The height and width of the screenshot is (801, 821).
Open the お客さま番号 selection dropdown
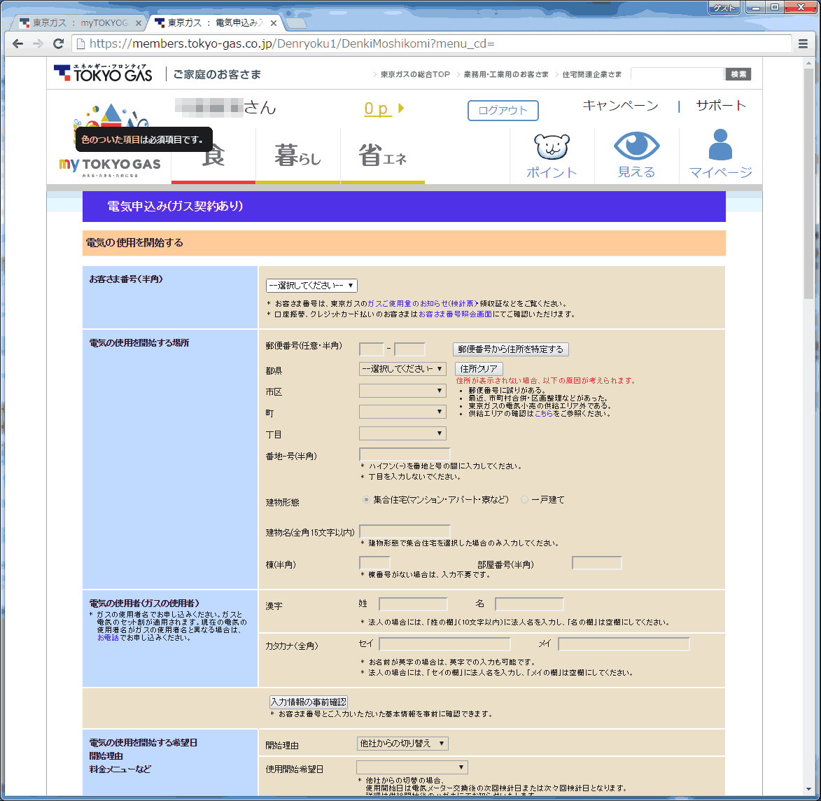311,286
